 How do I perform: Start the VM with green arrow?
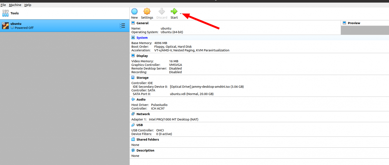(x=174, y=12)
